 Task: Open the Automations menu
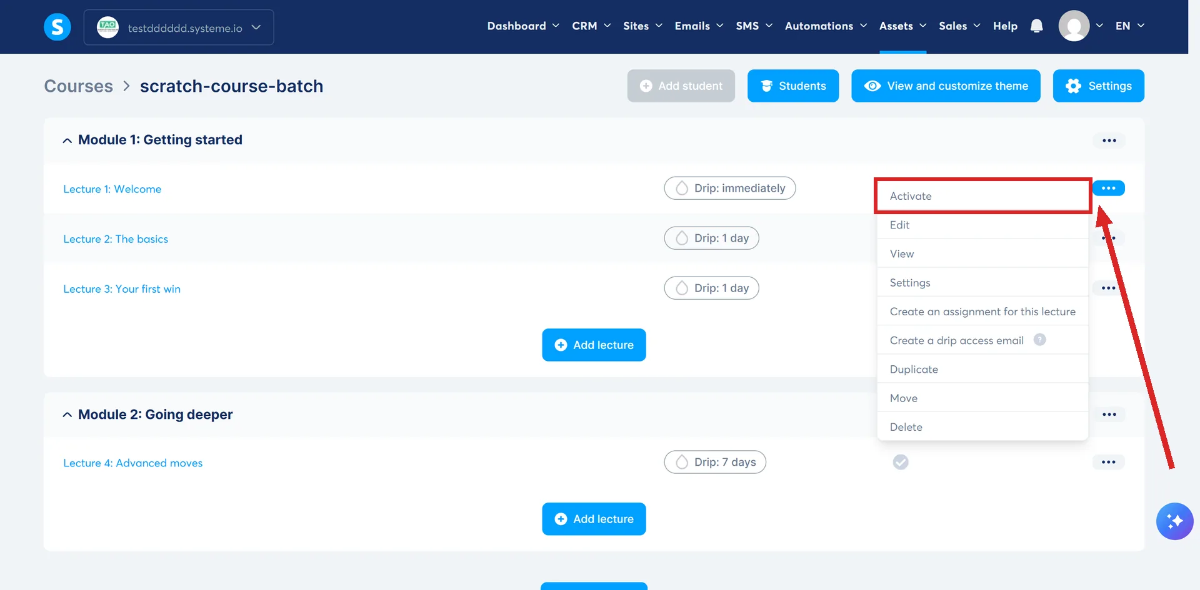[x=826, y=26]
